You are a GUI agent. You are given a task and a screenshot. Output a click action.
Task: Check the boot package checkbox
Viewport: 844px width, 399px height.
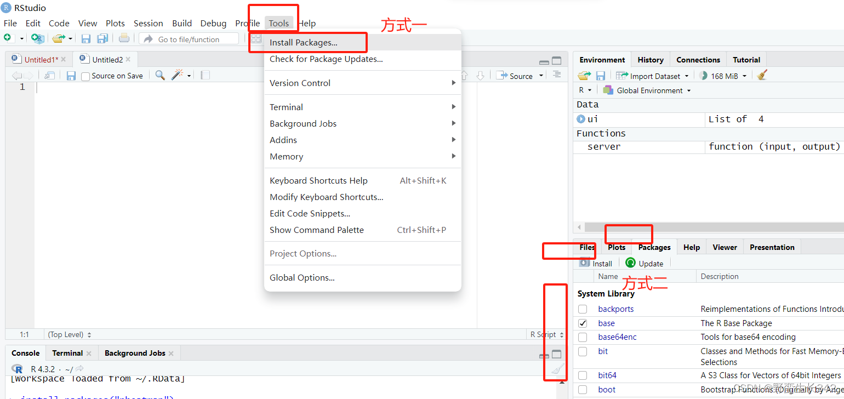(583, 390)
